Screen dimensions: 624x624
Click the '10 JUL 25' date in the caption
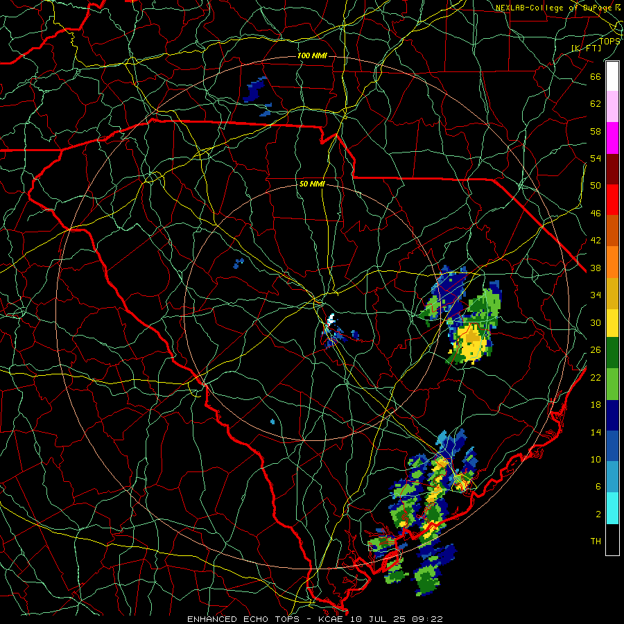coord(379,619)
